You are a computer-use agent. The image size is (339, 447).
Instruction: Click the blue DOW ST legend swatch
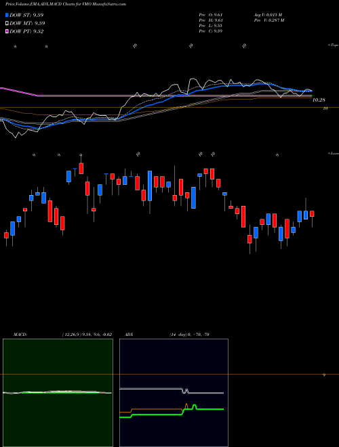click(7, 15)
